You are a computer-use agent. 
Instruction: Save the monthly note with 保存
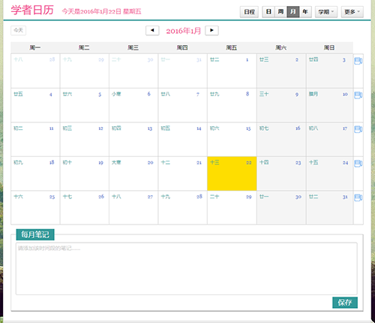[345, 303]
